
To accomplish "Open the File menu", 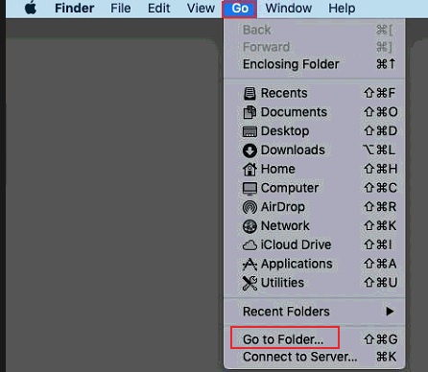I will click(121, 8).
